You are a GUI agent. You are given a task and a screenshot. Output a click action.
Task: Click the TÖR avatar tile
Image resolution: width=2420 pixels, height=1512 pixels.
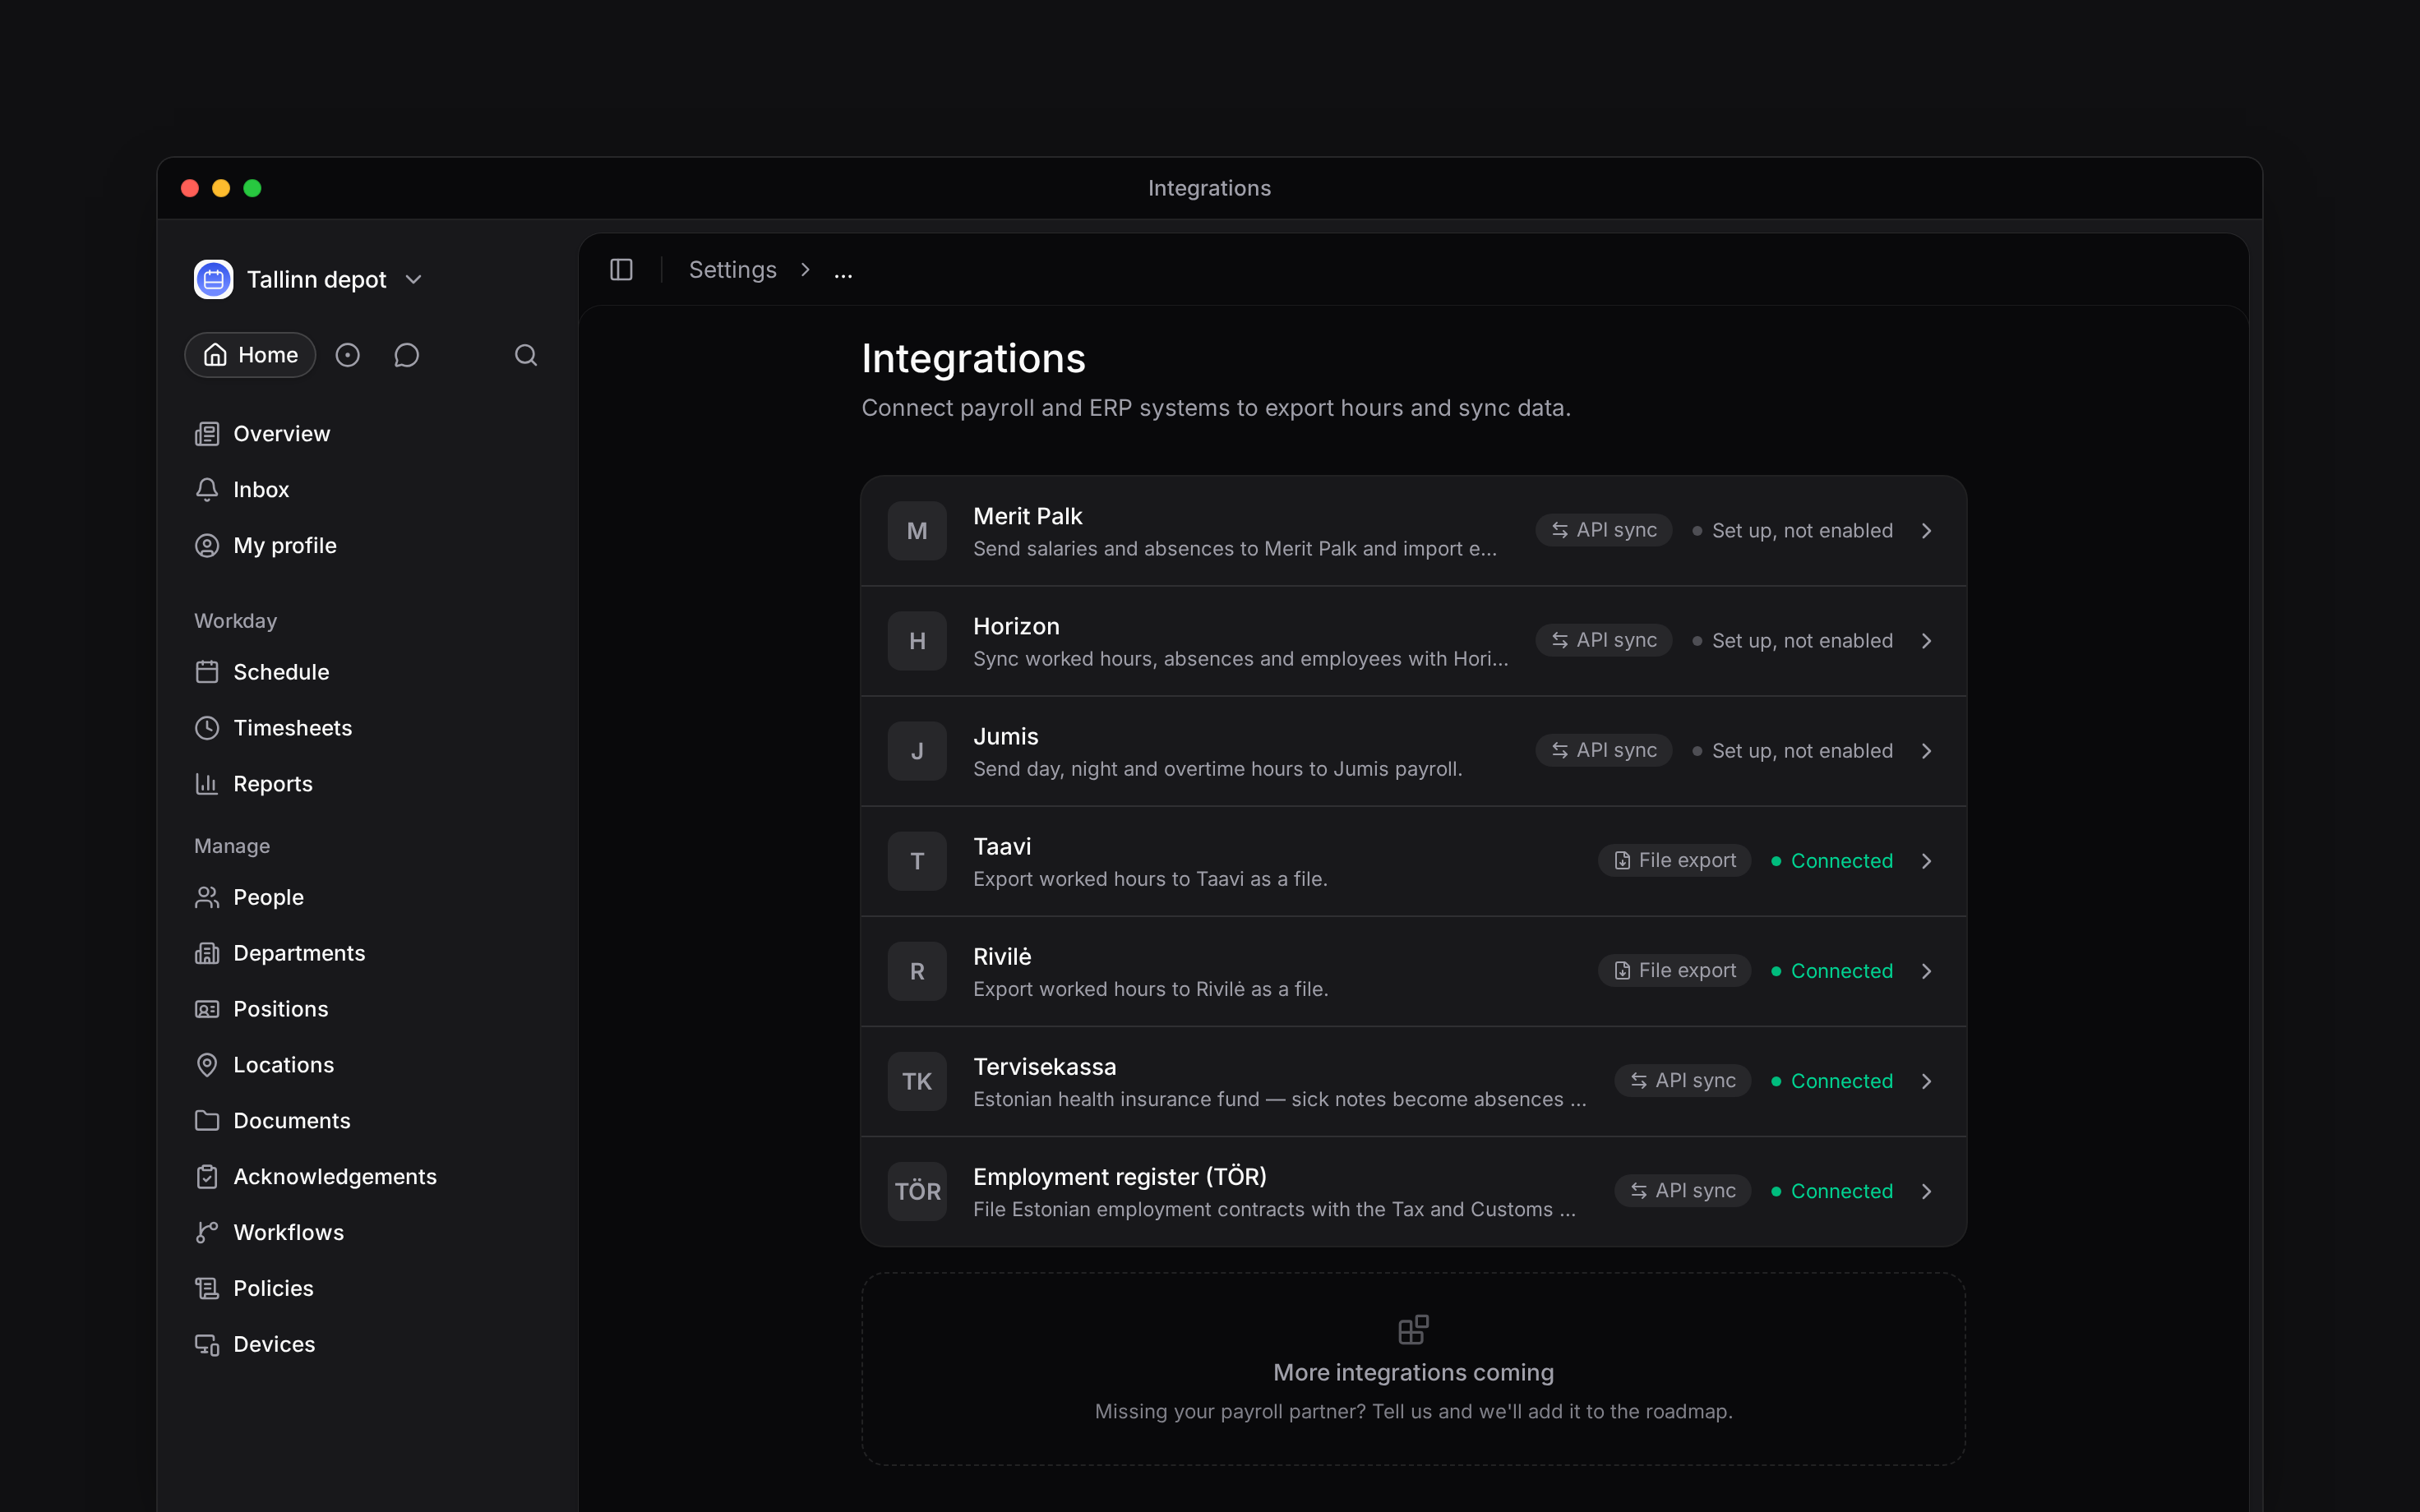tap(917, 1191)
